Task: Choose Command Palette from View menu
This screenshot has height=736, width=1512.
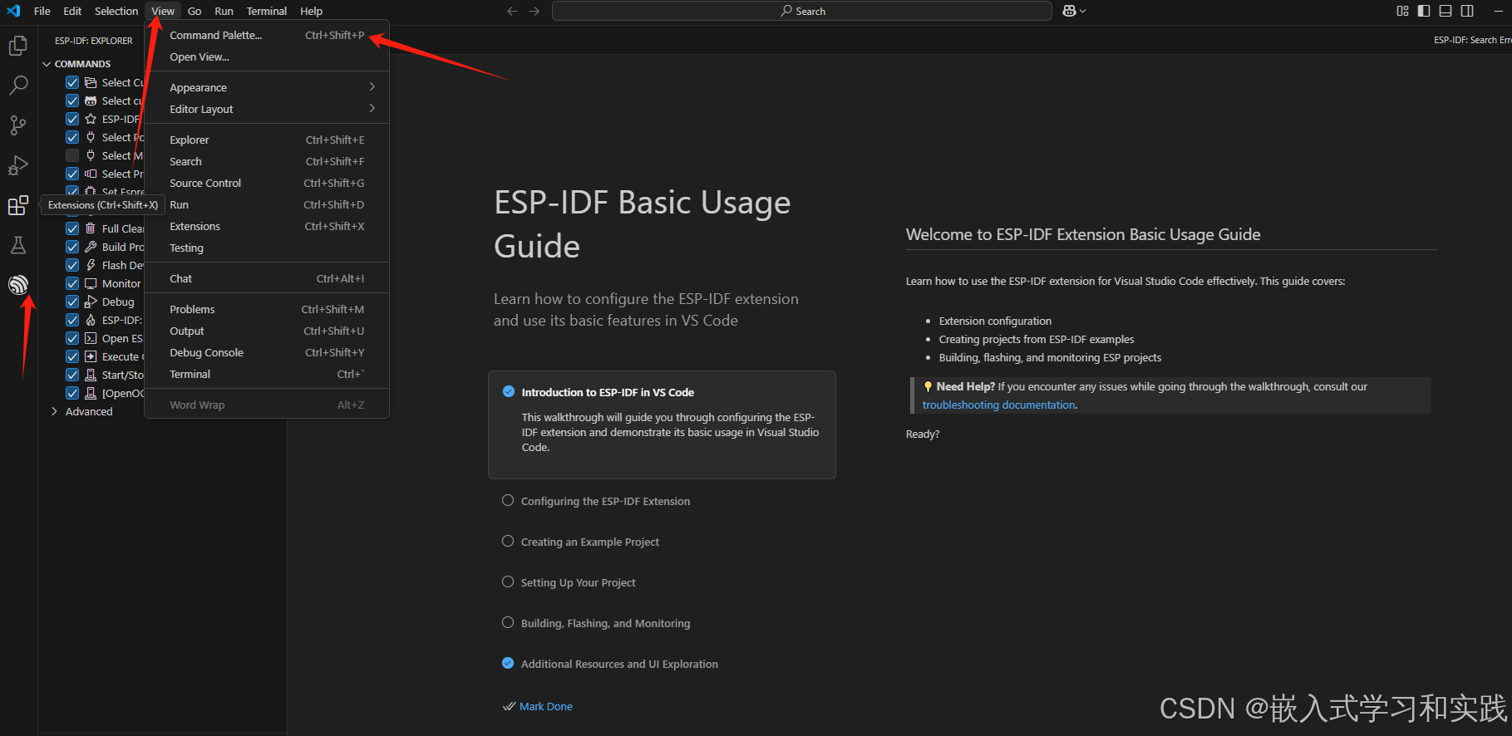Action: pos(267,35)
